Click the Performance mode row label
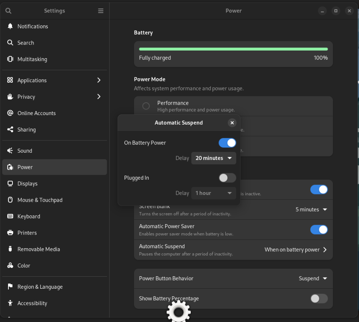The width and height of the screenshot is (359, 322). coord(173,103)
